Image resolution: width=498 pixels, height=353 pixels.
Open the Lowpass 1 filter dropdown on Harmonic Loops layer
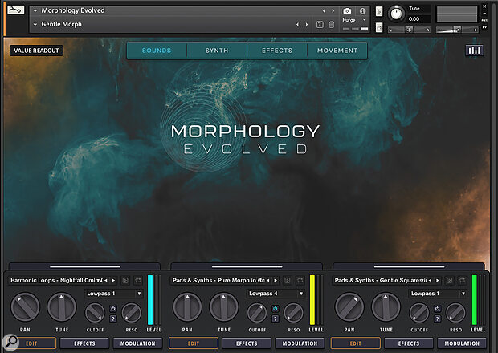(x=113, y=294)
